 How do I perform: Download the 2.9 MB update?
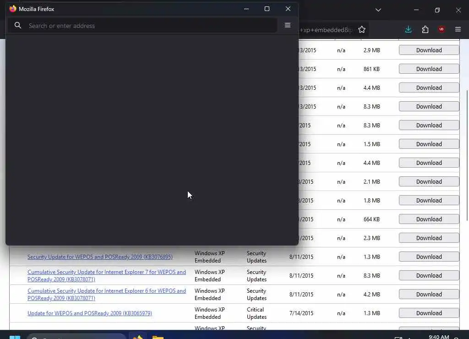tap(429, 50)
